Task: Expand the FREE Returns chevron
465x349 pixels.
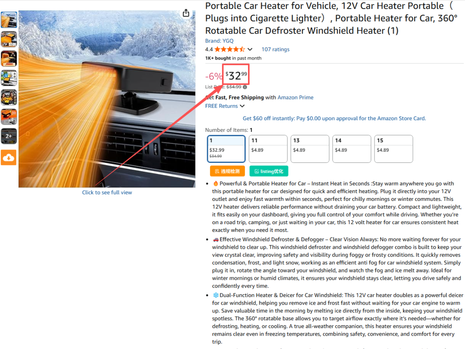Action: (x=242, y=106)
